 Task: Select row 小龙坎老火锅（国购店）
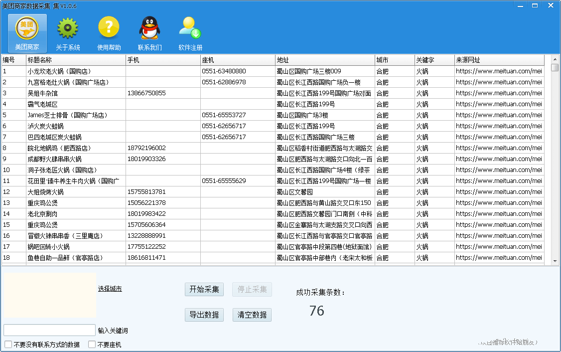pyautogui.click(x=273, y=71)
